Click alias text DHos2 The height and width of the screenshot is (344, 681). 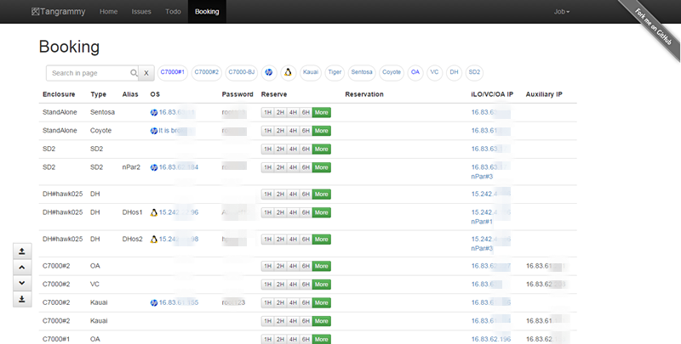point(133,240)
